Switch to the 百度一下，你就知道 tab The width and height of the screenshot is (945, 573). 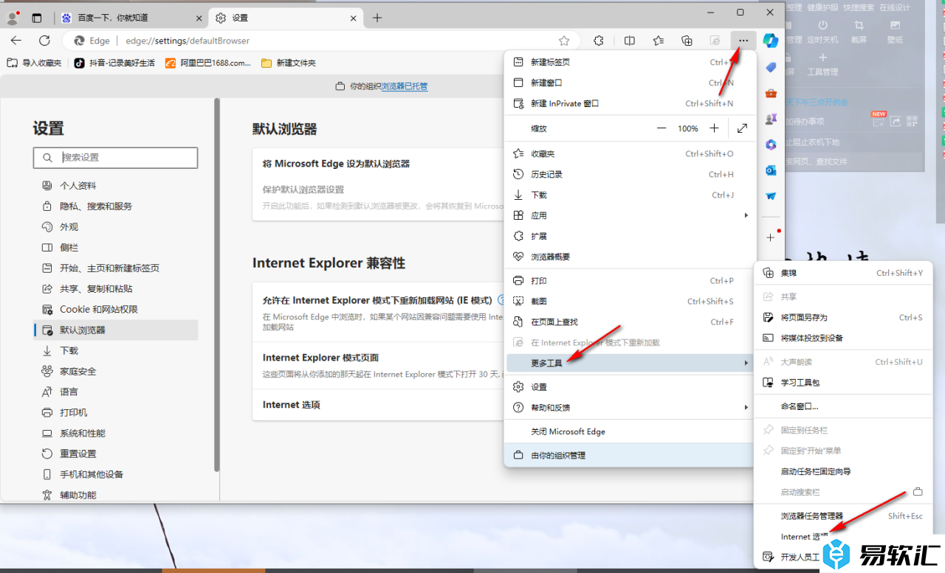click(x=131, y=18)
